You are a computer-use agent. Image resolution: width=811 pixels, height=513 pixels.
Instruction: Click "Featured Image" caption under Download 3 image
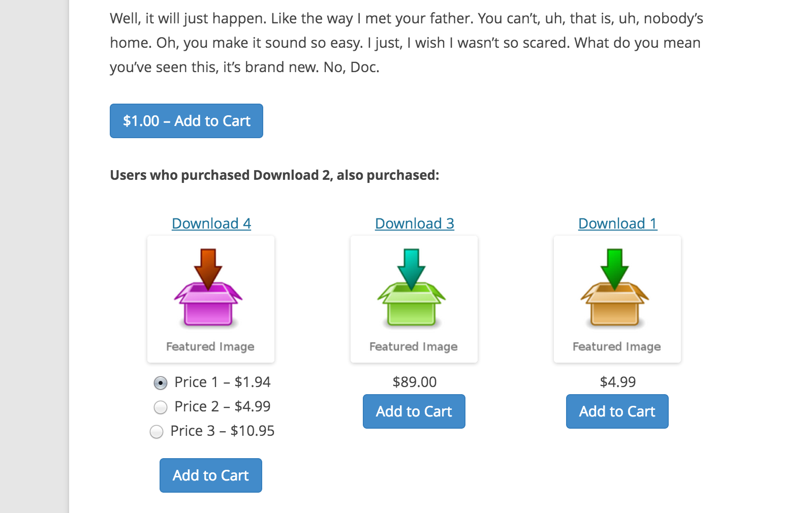click(x=414, y=346)
